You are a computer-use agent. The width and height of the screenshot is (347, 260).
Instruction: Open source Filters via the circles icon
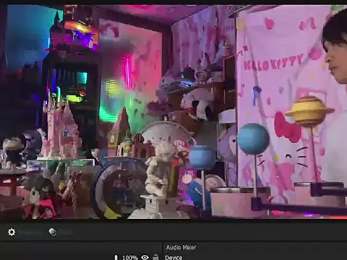pos(53,232)
